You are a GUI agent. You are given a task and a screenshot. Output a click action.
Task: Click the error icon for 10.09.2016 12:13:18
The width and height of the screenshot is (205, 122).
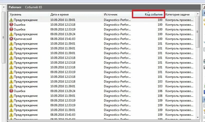(11, 25)
